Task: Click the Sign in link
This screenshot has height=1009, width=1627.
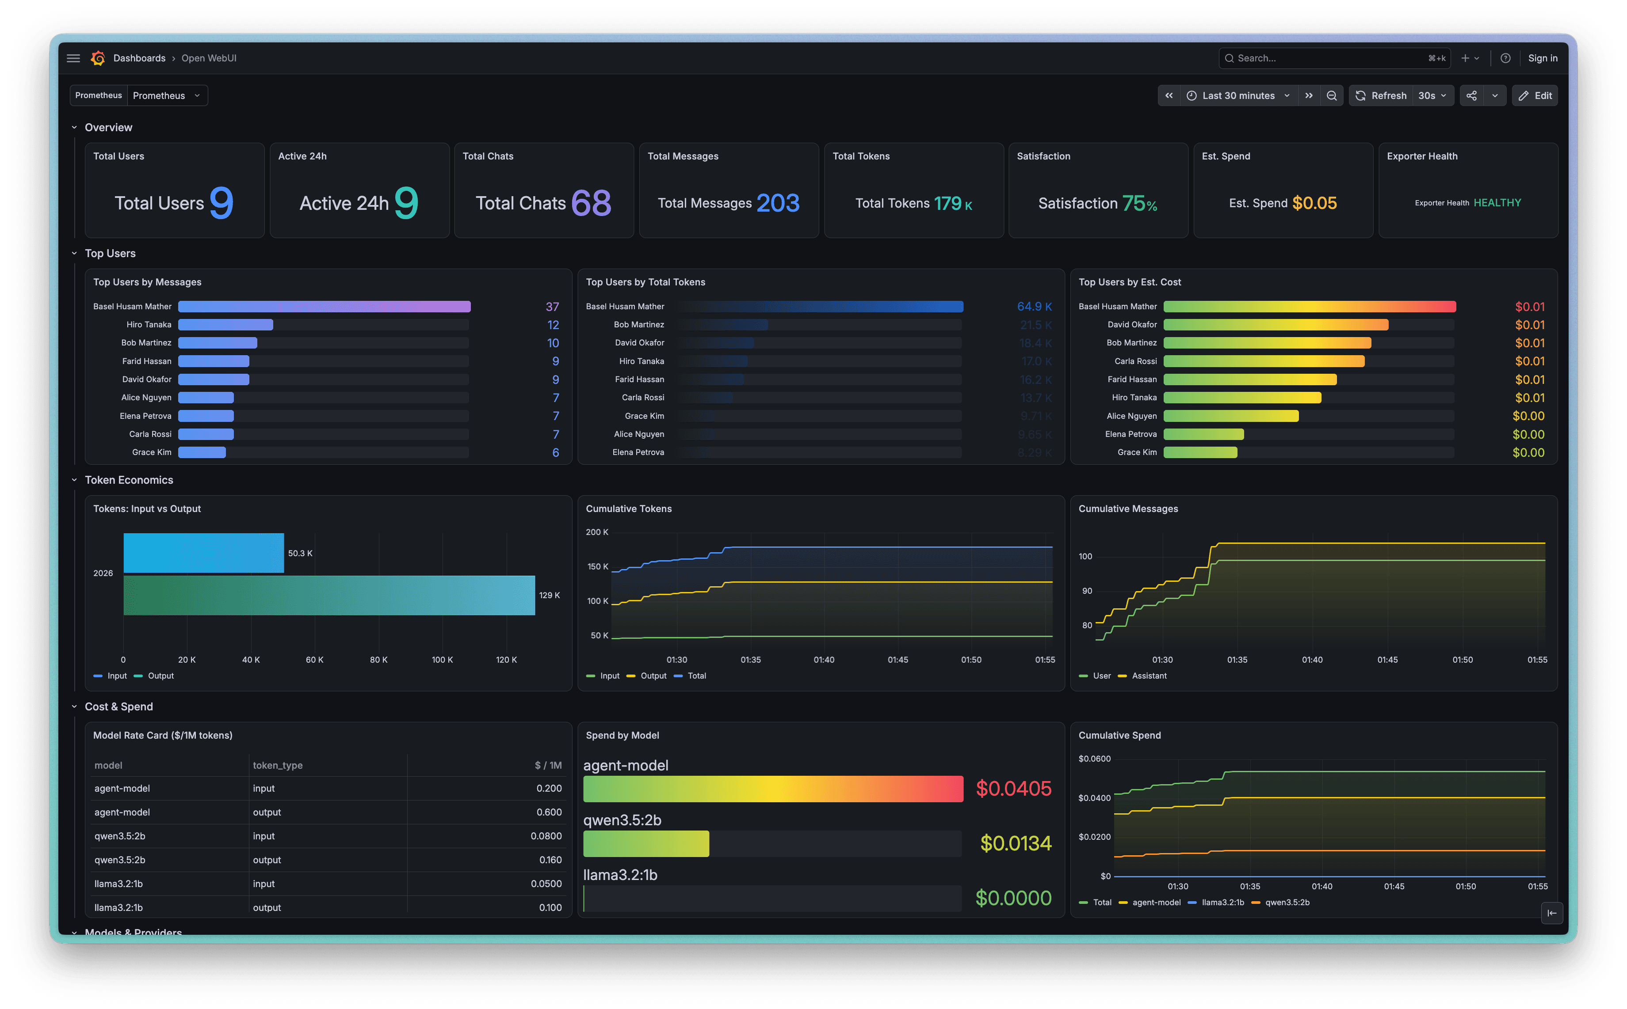Action: (1542, 58)
